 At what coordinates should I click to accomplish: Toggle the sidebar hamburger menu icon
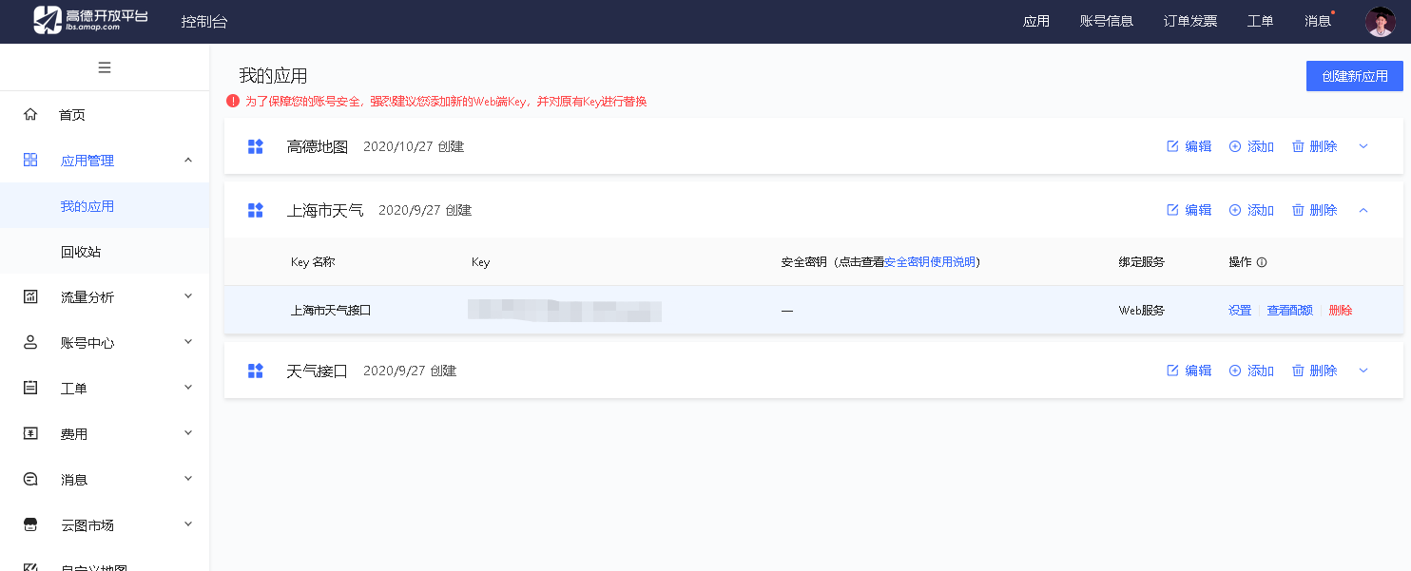point(105,67)
